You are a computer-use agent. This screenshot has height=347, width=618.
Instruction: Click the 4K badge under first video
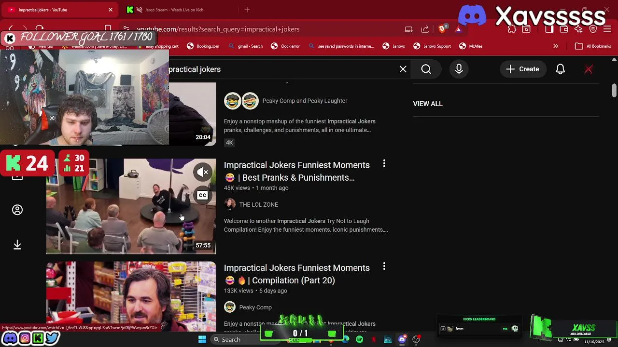tap(229, 142)
